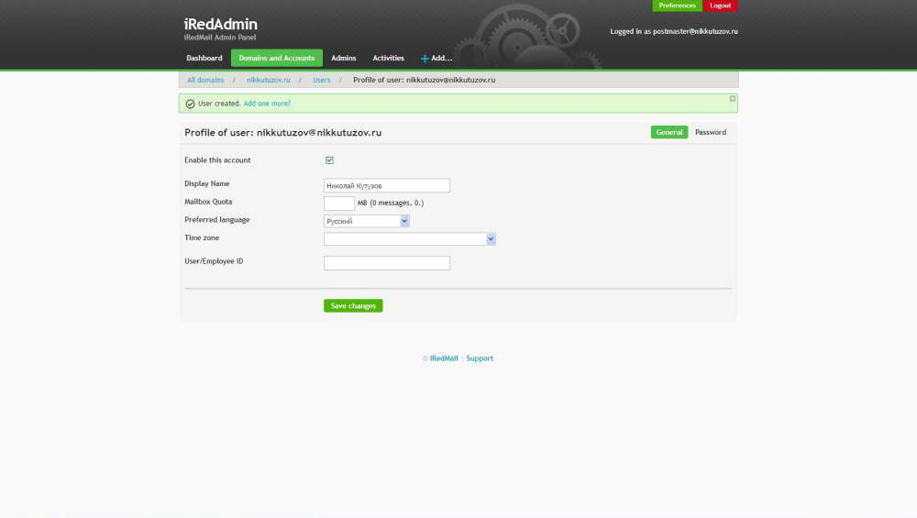
Task: Open the nikkutuzov.ru breadcrumb link
Action: click(x=268, y=80)
